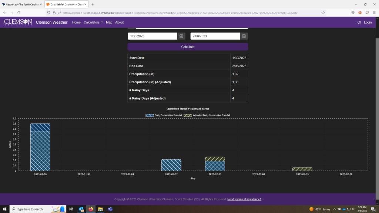Open Outlook from the taskbar
The image size is (379, 213).
[x=81, y=209]
